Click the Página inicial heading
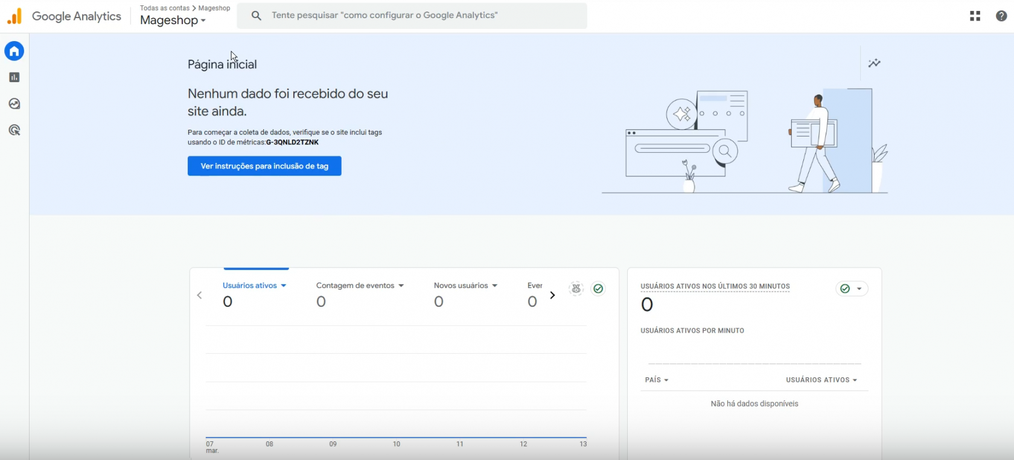The image size is (1014, 460). coord(222,65)
